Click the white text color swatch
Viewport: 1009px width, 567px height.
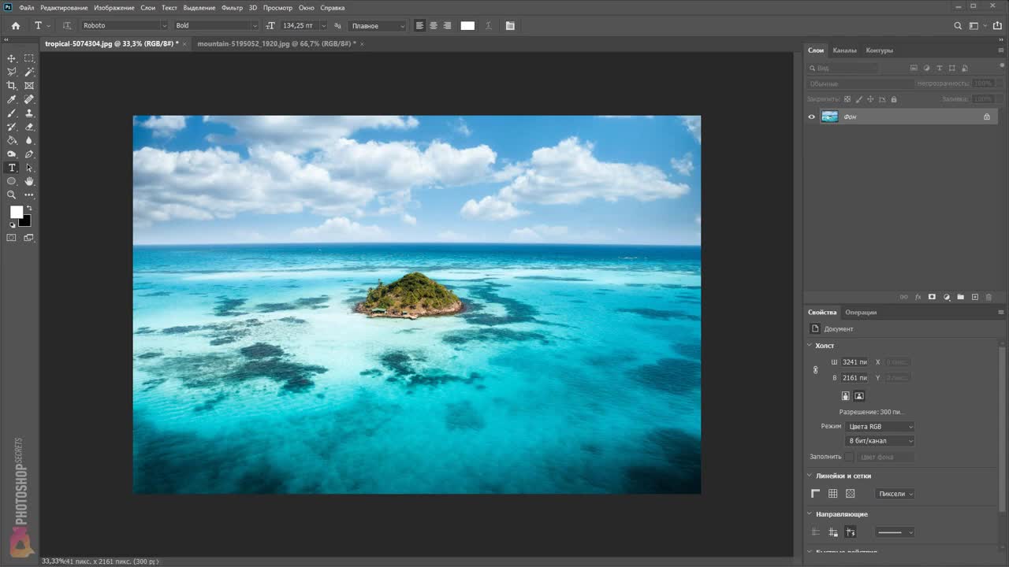coord(467,25)
